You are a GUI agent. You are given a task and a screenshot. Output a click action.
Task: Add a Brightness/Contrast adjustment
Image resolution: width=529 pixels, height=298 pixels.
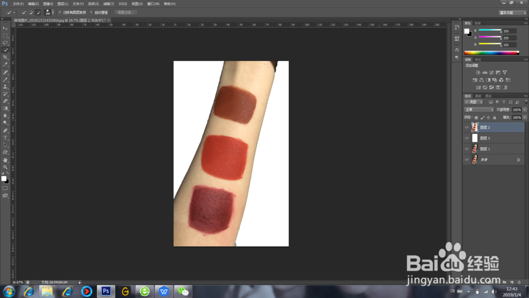pos(478,73)
